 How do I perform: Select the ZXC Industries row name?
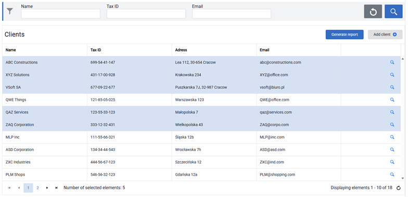(x=18, y=162)
